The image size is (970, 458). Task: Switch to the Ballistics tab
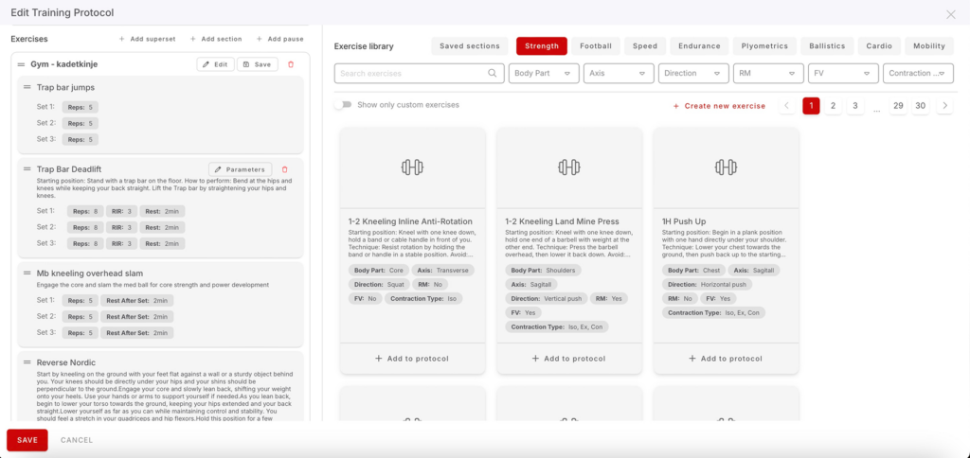[x=827, y=45]
